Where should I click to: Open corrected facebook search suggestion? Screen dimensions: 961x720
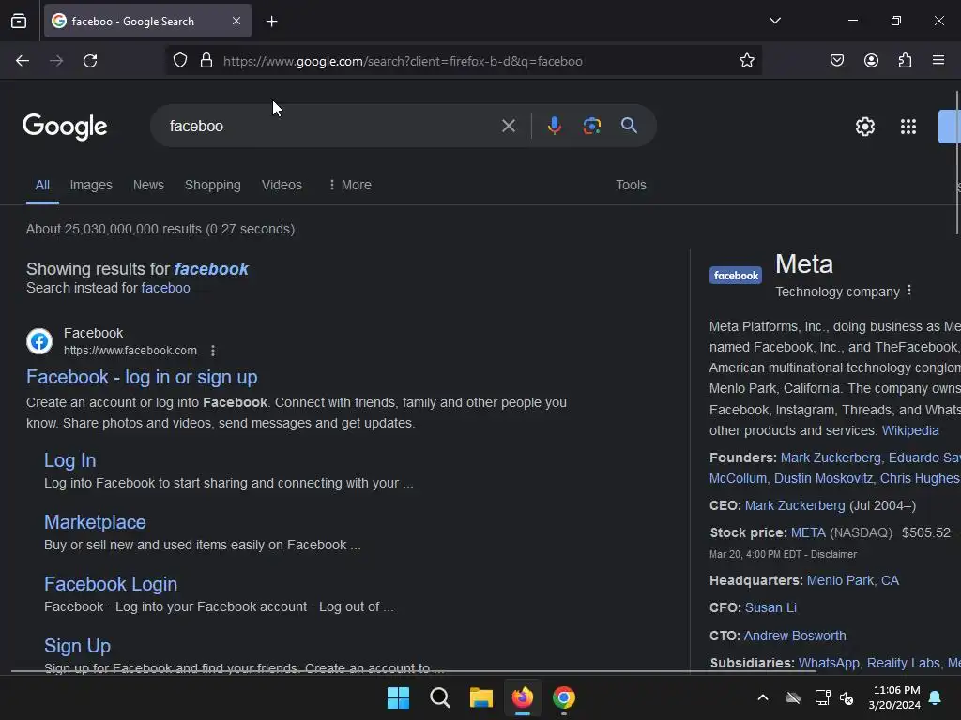211,269
